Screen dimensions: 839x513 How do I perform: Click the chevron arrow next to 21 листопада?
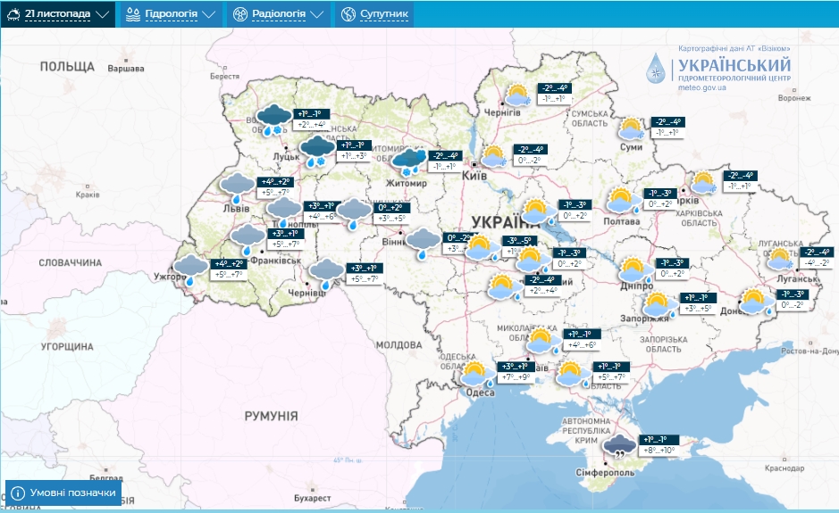pos(102,15)
